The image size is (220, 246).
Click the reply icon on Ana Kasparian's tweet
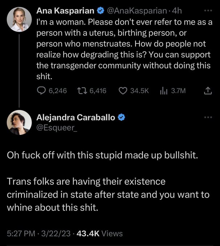point(41,91)
